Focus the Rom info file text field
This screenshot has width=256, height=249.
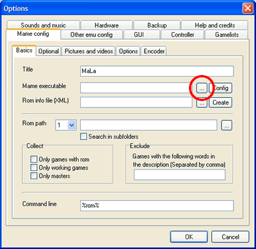(136, 102)
